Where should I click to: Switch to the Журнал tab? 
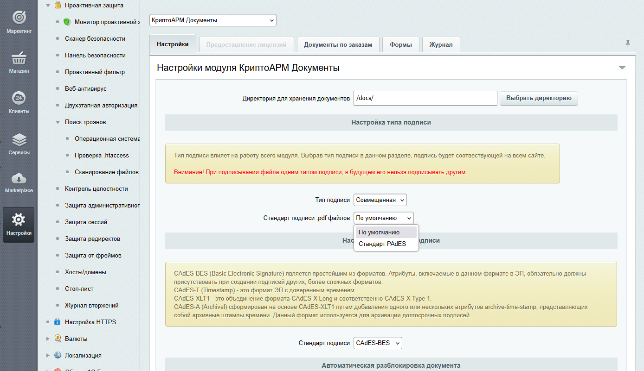[x=440, y=44]
